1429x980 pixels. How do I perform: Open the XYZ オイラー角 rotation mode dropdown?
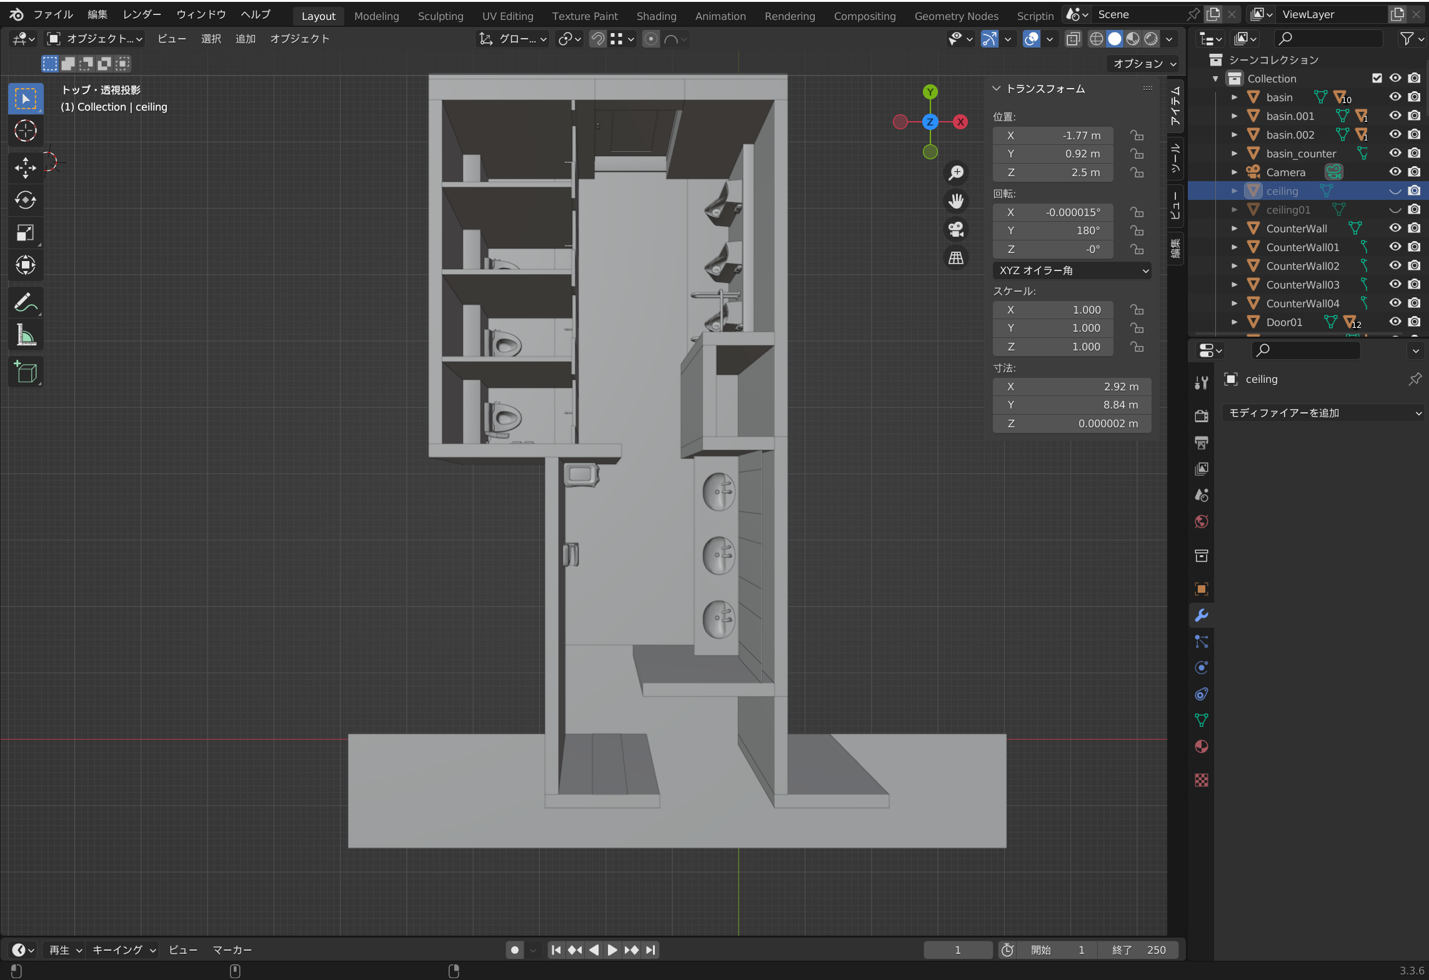coord(1072,270)
